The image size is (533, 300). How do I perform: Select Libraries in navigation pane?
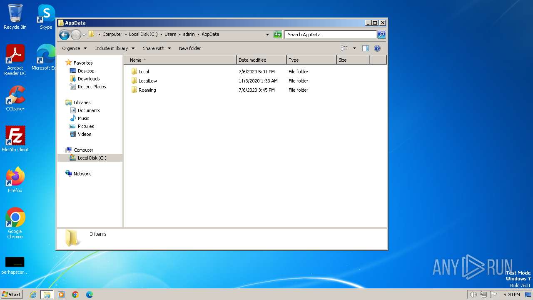(82, 102)
